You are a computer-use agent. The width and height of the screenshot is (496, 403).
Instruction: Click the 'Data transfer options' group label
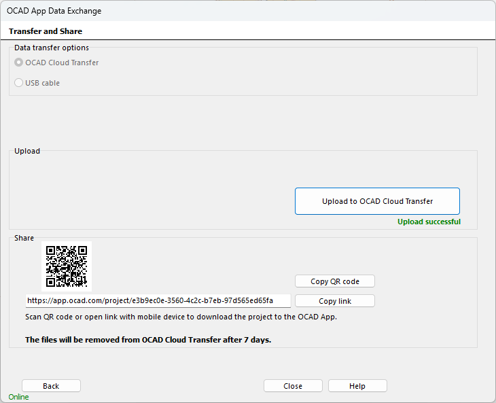coord(52,48)
